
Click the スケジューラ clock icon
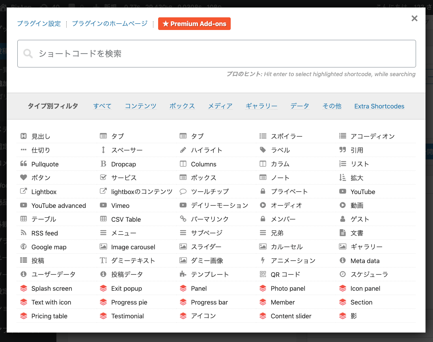(342, 274)
